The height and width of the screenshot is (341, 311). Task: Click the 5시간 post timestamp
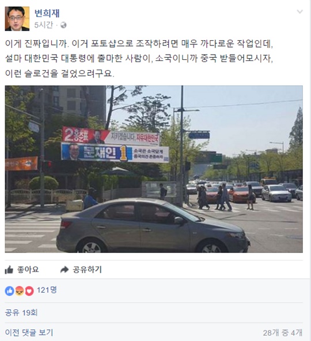pos(44,25)
